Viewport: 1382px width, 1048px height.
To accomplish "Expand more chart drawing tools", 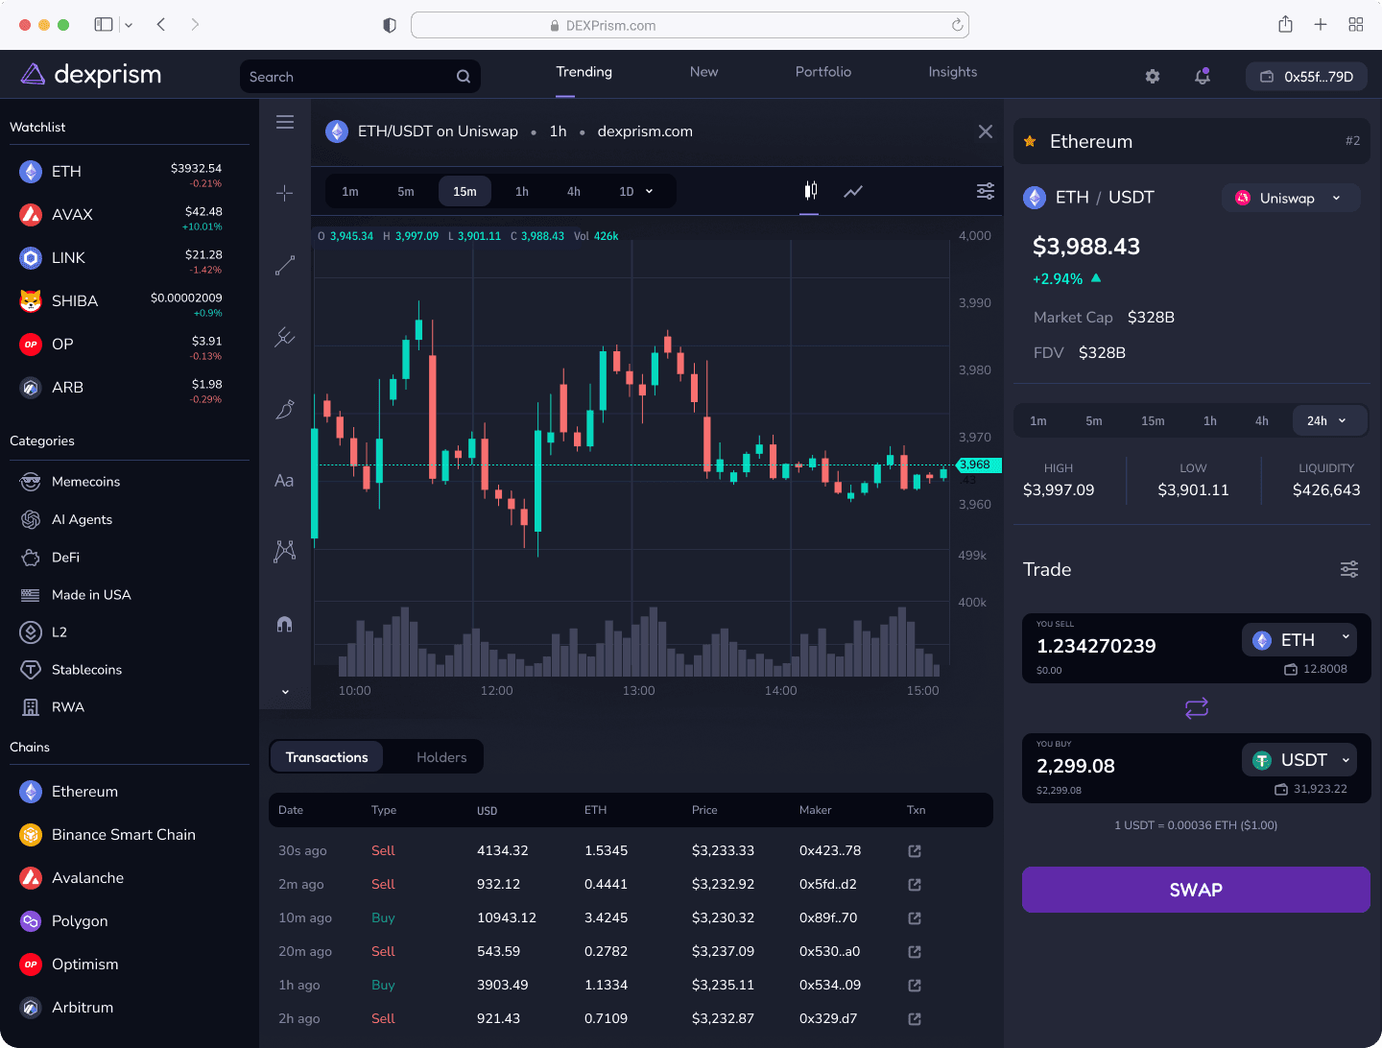I will click(285, 692).
